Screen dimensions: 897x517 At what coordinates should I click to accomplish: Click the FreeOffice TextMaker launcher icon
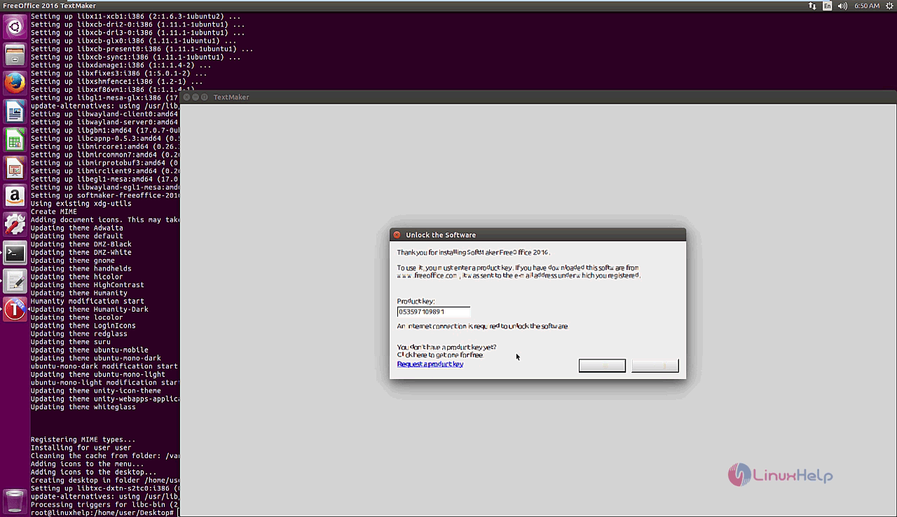point(15,309)
